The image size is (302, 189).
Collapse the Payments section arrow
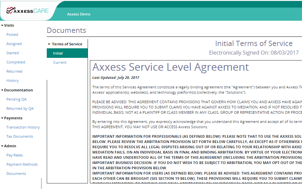(x=2, y=118)
